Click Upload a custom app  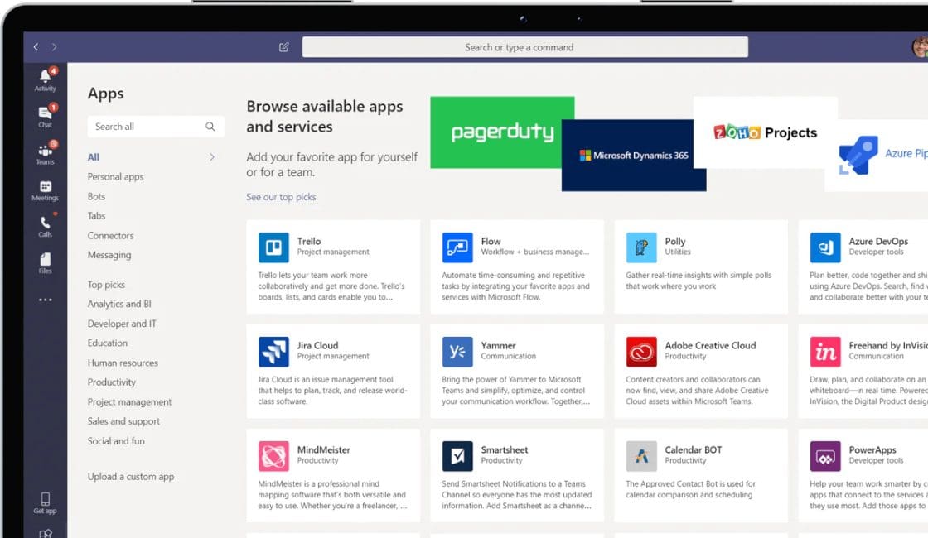point(131,477)
